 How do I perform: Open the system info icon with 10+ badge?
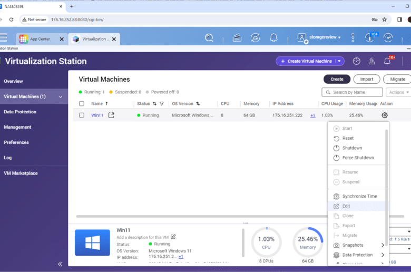point(370,37)
